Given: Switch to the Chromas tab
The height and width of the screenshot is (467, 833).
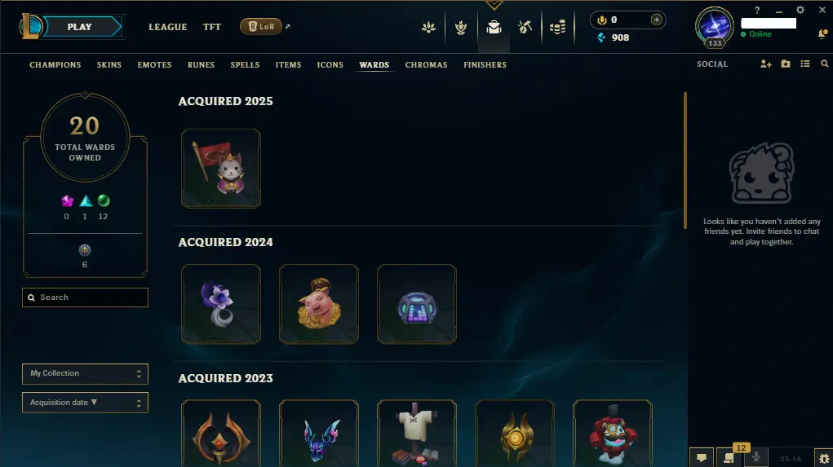Looking at the screenshot, I should 426,64.
